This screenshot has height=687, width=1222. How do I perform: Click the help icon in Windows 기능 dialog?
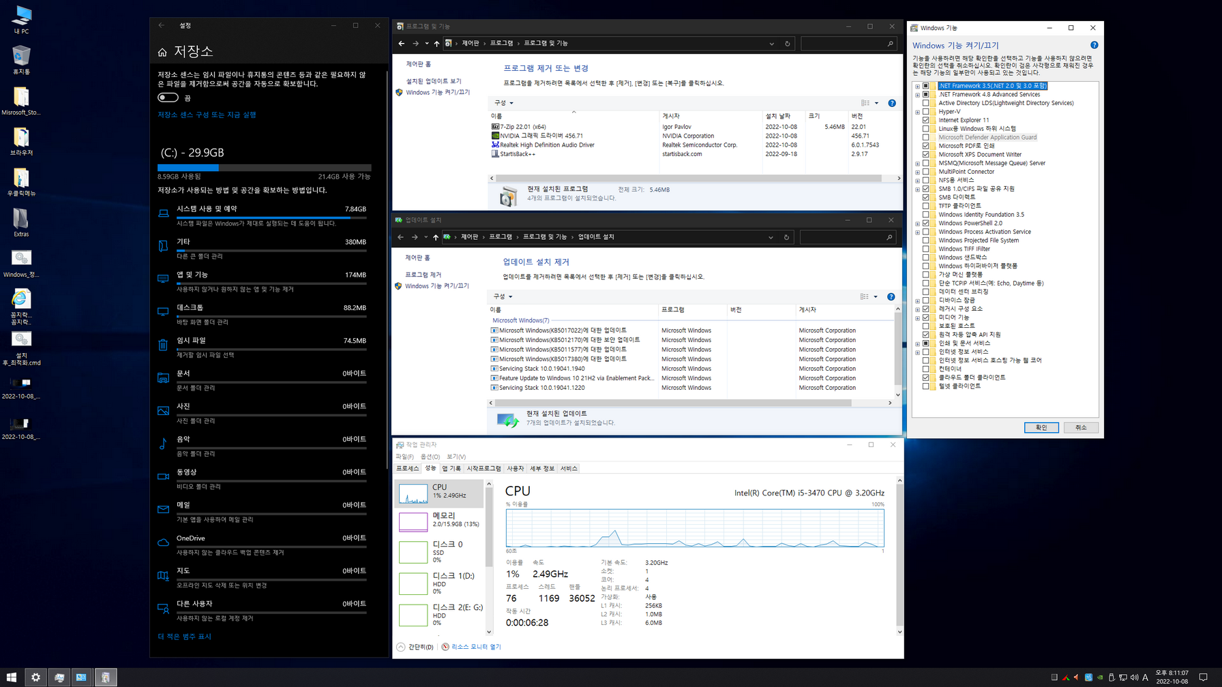pyautogui.click(x=1094, y=45)
